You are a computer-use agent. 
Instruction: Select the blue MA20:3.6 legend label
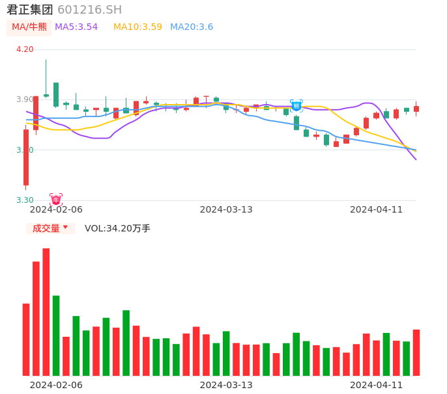192,27
